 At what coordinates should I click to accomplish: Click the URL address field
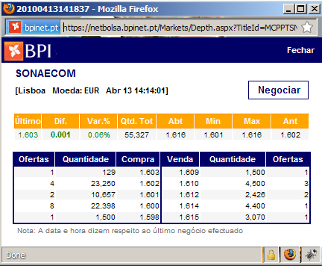tap(180, 28)
